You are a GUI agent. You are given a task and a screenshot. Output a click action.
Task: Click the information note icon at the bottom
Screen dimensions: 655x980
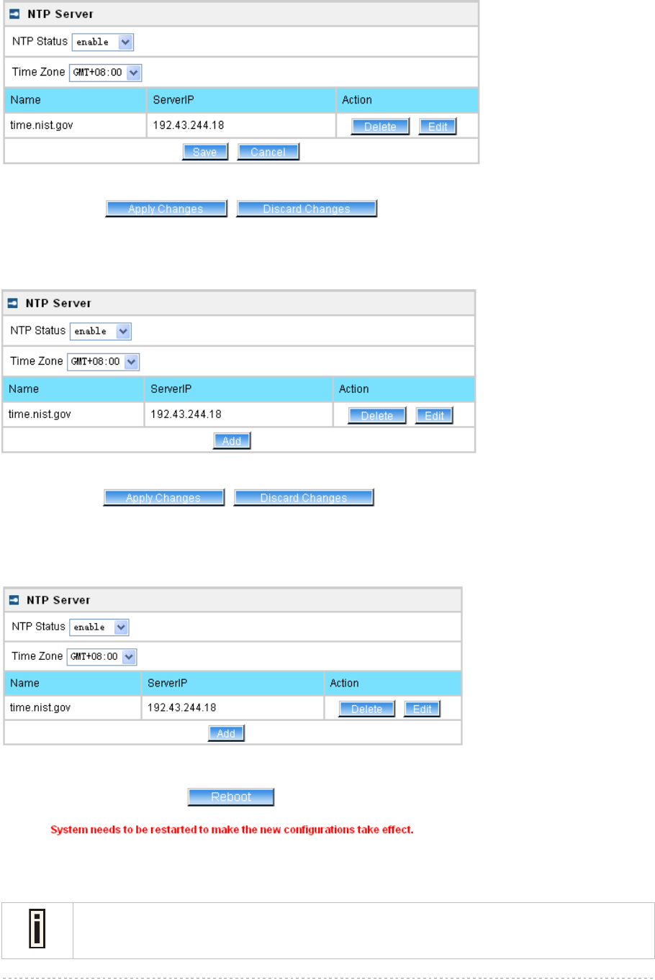coord(37,930)
